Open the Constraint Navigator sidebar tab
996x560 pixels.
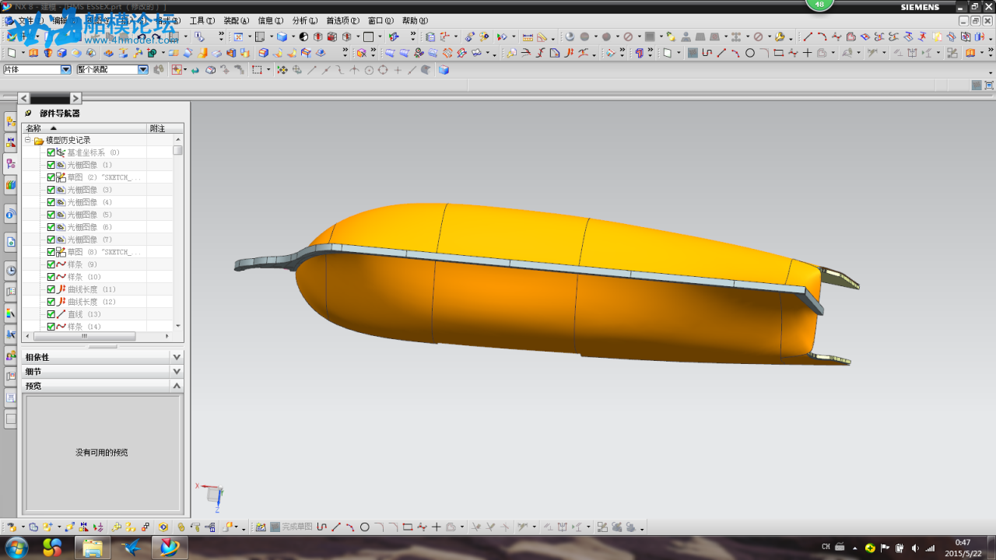click(x=11, y=142)
